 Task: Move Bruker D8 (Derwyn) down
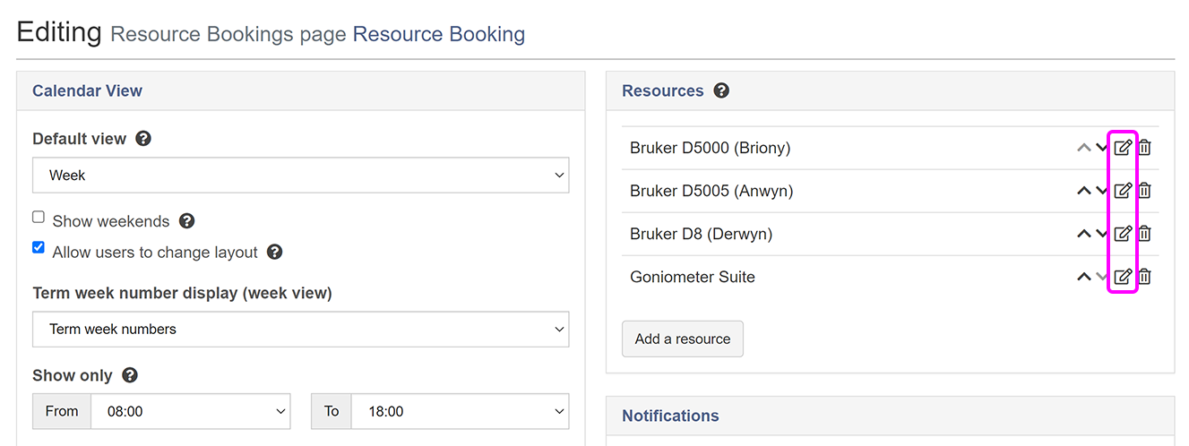pos(1102,234)
